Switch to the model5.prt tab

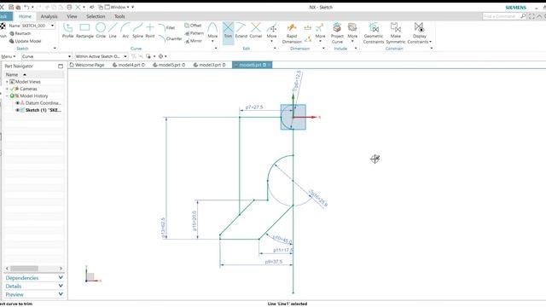(169, 65)
